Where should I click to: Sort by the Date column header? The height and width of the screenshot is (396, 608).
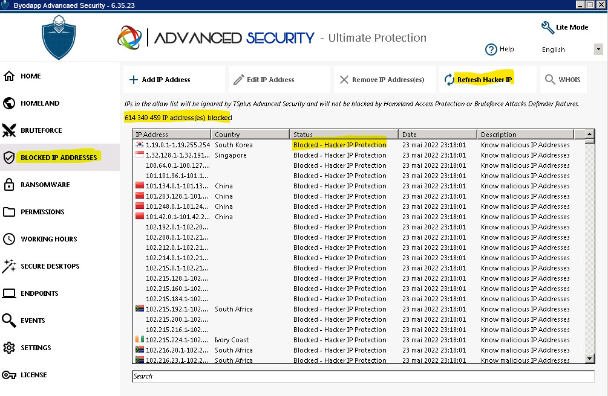438,135
